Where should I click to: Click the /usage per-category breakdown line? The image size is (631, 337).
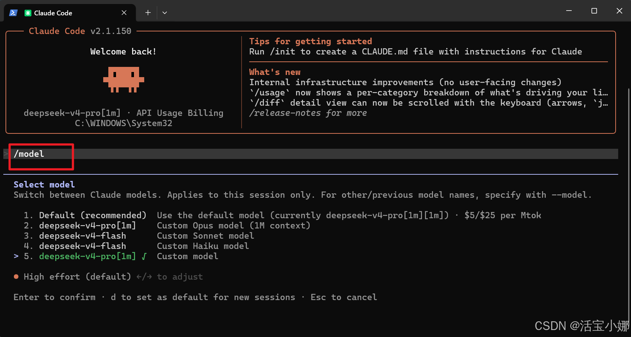point(428,92)
